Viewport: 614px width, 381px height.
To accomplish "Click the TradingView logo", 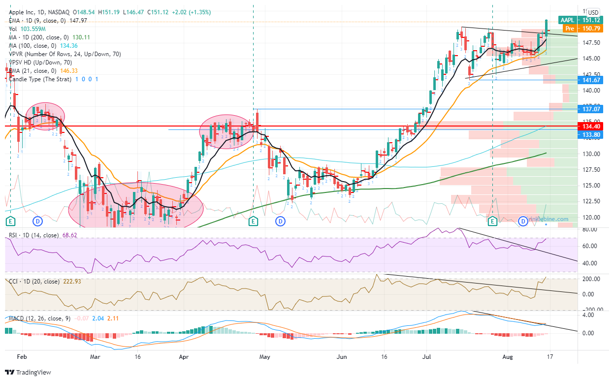I will tap(29, 372).
